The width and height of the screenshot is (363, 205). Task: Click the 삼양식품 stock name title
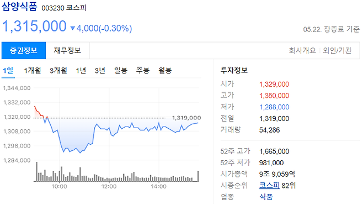(19, 6)
